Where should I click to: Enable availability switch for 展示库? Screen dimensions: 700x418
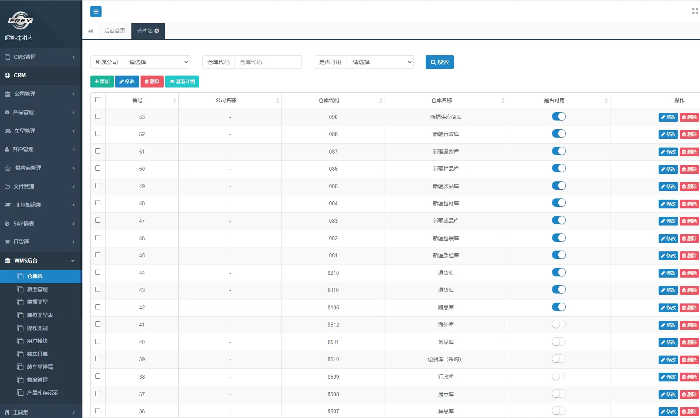click(559, 394)
